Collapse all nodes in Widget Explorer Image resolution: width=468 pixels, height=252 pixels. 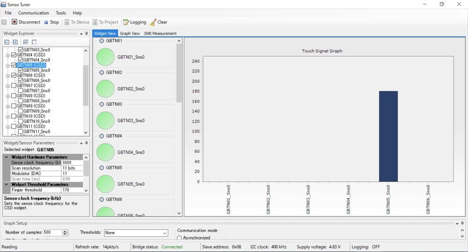(x=7, y=42)
